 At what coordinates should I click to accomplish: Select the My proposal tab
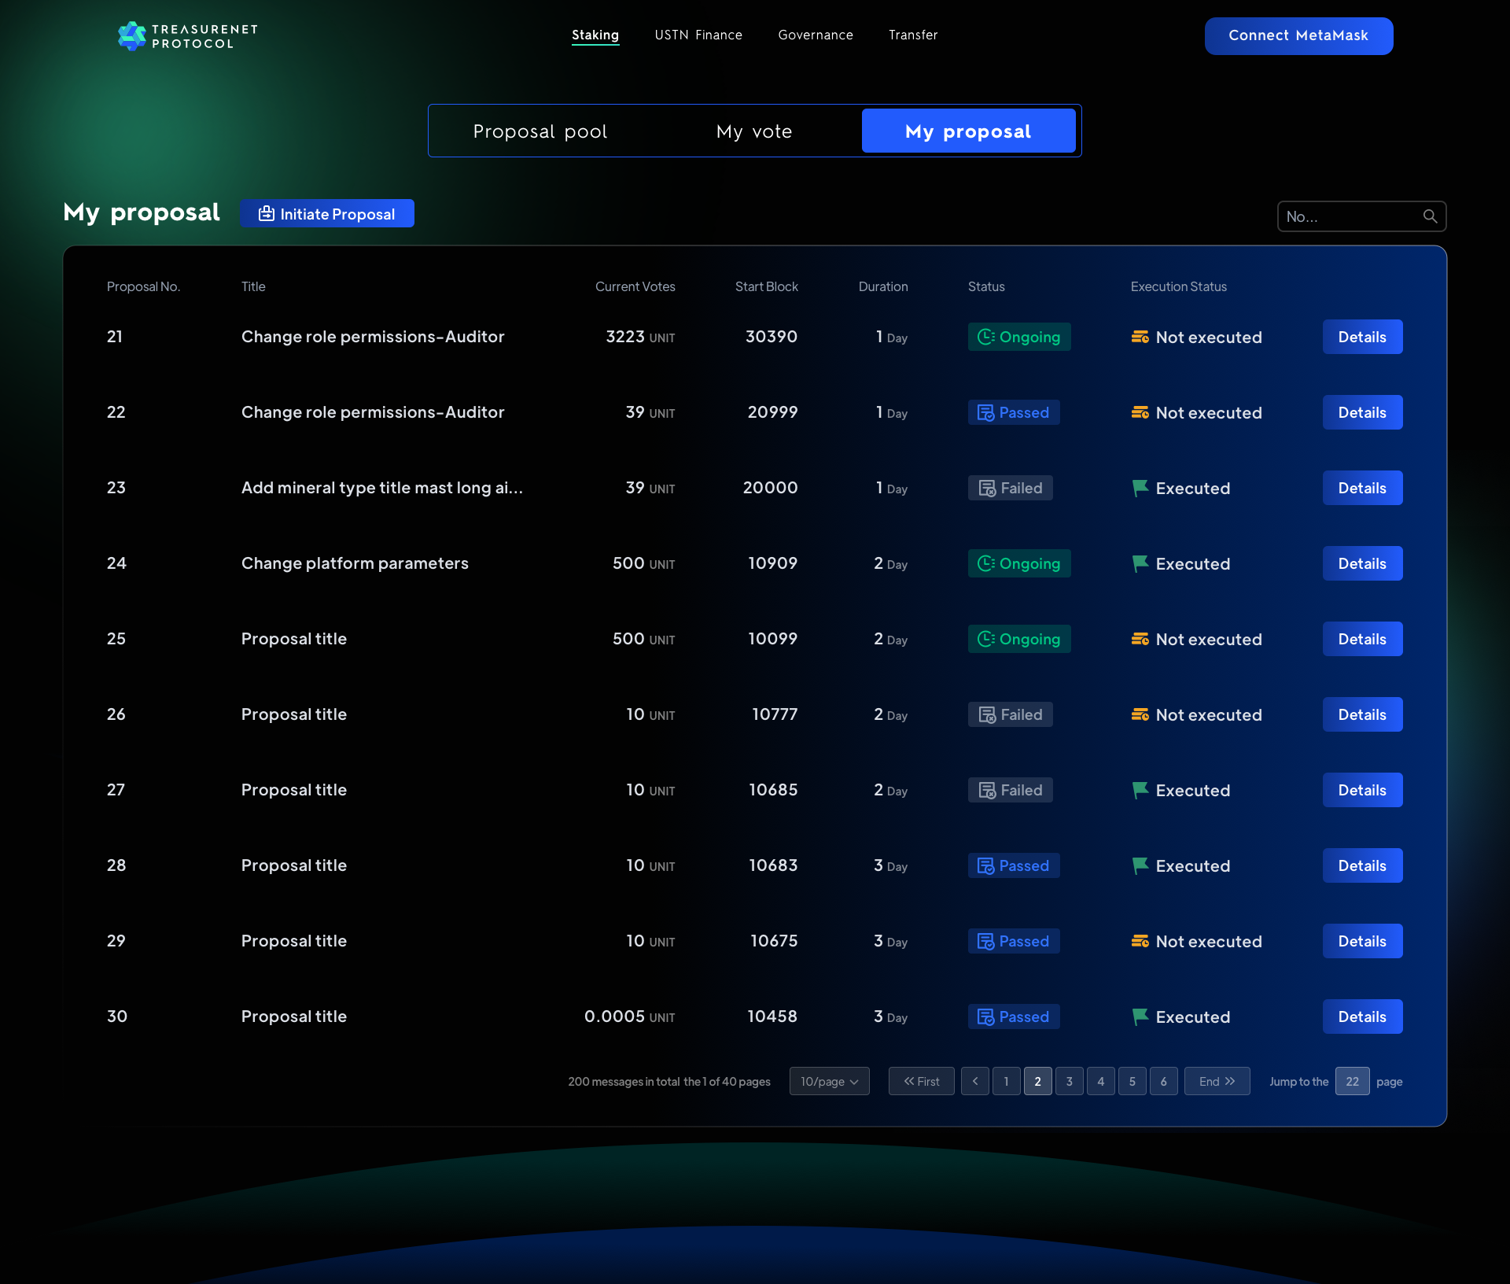pos(969,131)
